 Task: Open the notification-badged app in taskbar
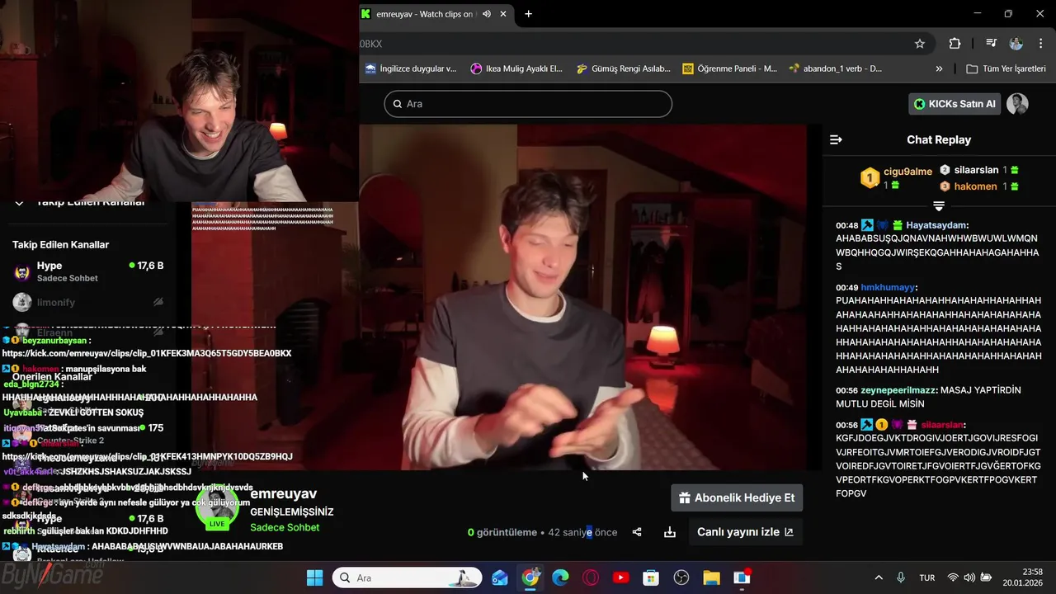coord(742,577)
